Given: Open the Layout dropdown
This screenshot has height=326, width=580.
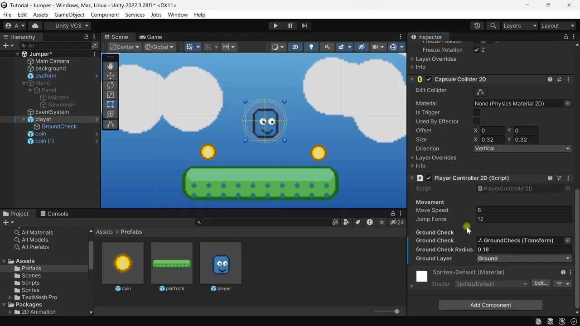Looking at the screenshot, I should (557, 26).
